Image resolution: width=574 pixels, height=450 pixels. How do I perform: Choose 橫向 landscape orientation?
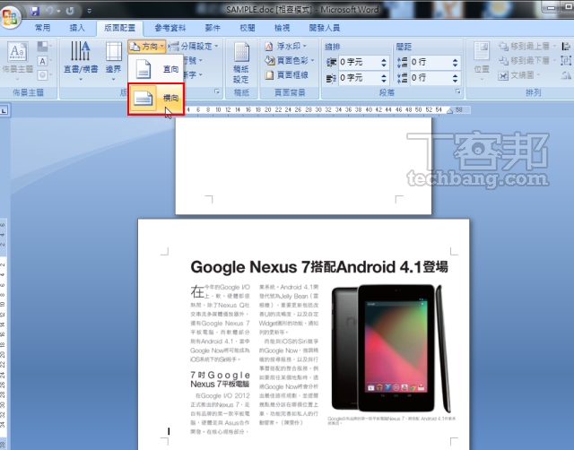[x=156, y=98]
